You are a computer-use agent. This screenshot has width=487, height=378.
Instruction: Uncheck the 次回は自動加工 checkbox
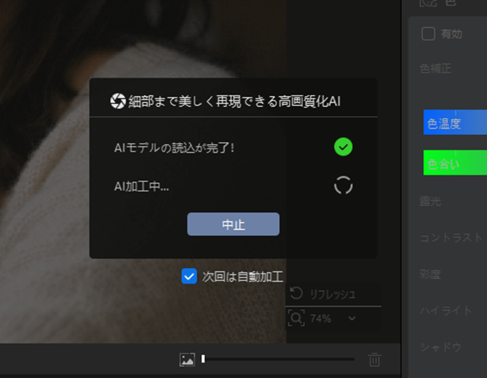[x=189, y=277]
